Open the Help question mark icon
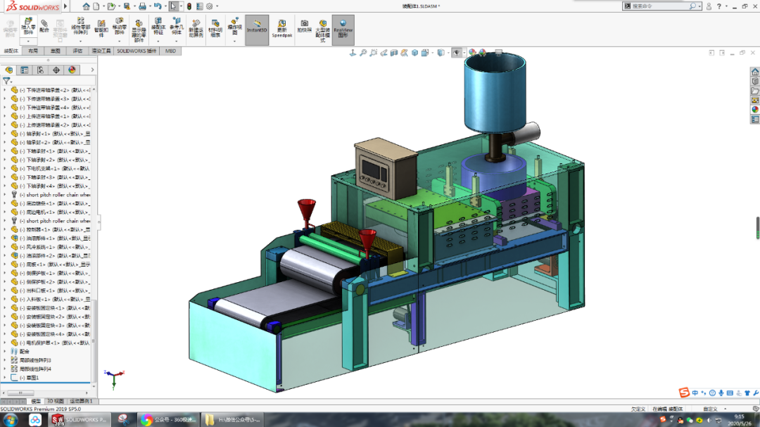 (718, 6)
